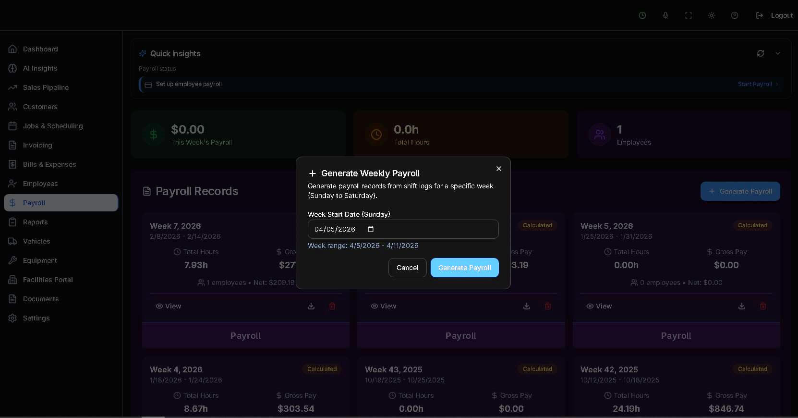Download the Week 5, 2026 payroll
Screen dimensions: 798x418
(x=742, y=306)
